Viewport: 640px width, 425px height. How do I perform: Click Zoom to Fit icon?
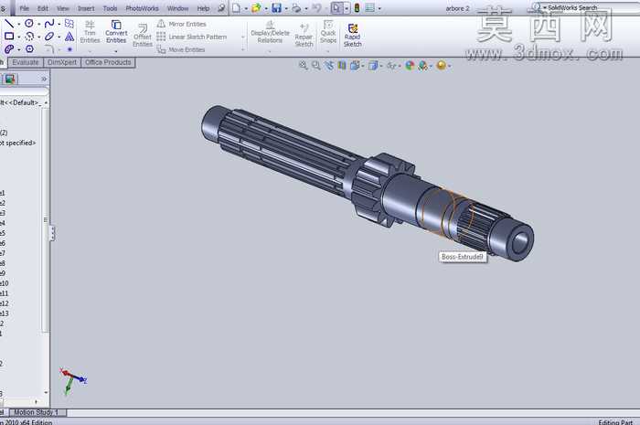[303, 65]
